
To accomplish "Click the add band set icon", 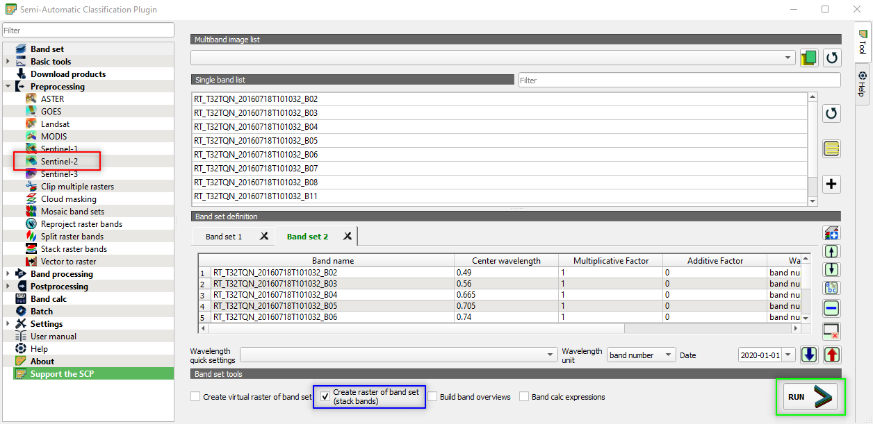I will pyautogui.click(x=831, y=233).
